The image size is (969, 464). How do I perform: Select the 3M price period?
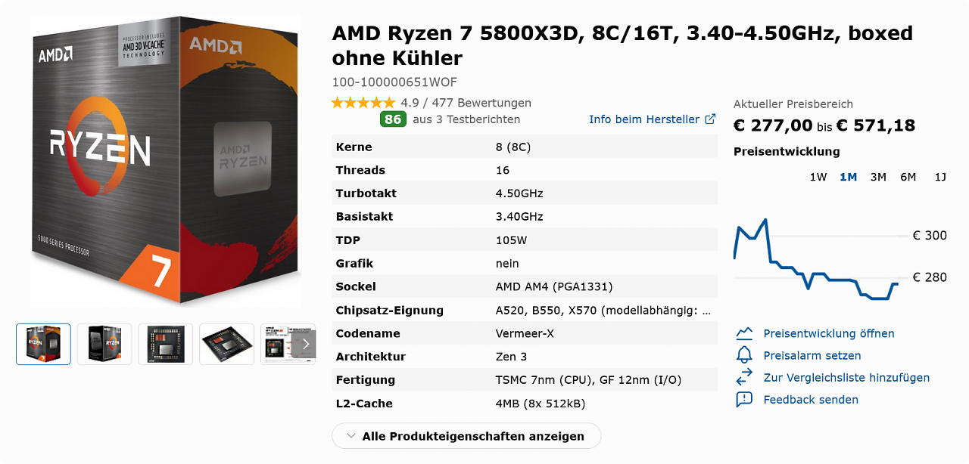click(x=878, y=177)
